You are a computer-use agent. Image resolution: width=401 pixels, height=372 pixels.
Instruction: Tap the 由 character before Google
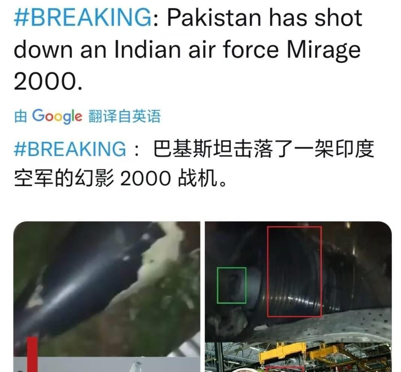[x=20, y=116]
